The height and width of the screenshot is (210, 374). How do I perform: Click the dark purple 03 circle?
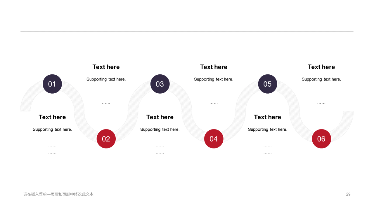(160, 84)
